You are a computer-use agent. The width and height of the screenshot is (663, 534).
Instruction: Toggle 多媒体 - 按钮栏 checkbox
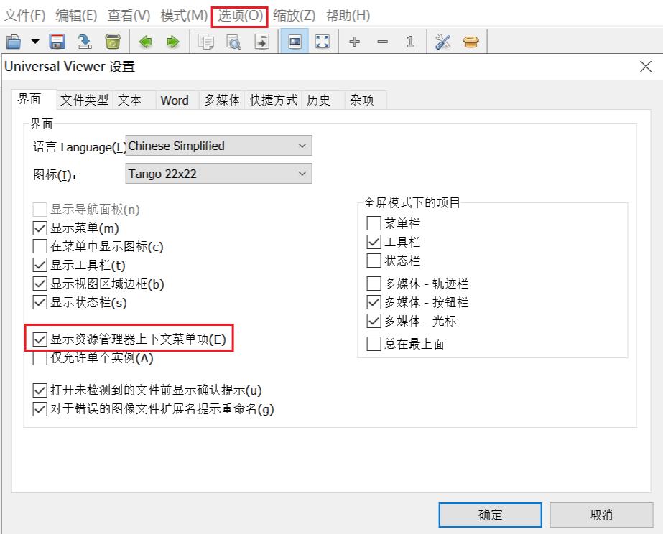[374, 302]
